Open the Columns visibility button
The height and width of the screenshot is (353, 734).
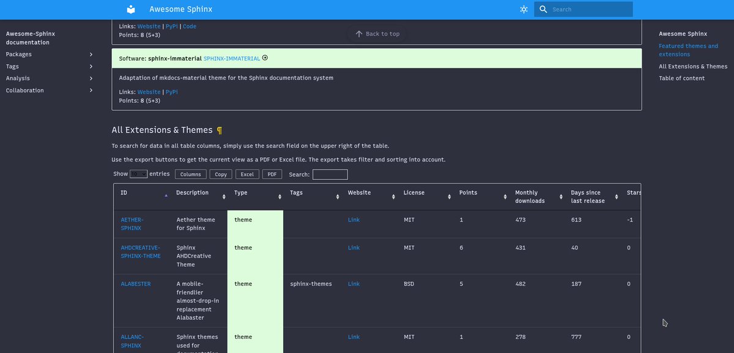coord(190,174)
